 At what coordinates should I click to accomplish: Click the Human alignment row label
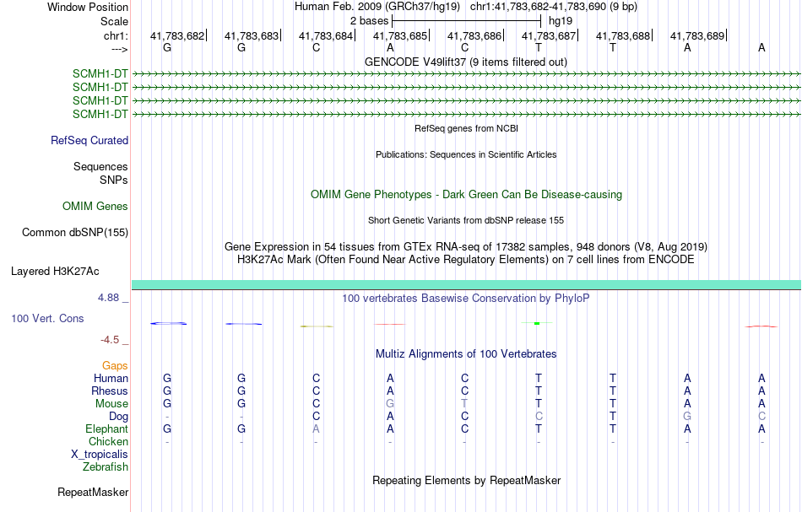click(x=111, y=378)
